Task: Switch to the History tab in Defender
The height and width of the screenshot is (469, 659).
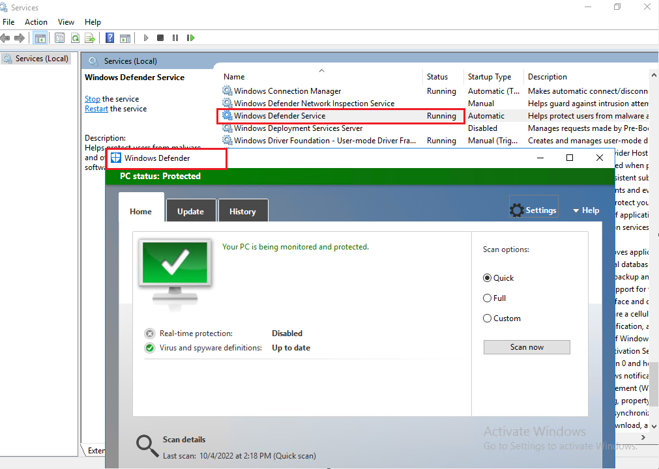Action: pyautogui.click(x=243, y=211)
